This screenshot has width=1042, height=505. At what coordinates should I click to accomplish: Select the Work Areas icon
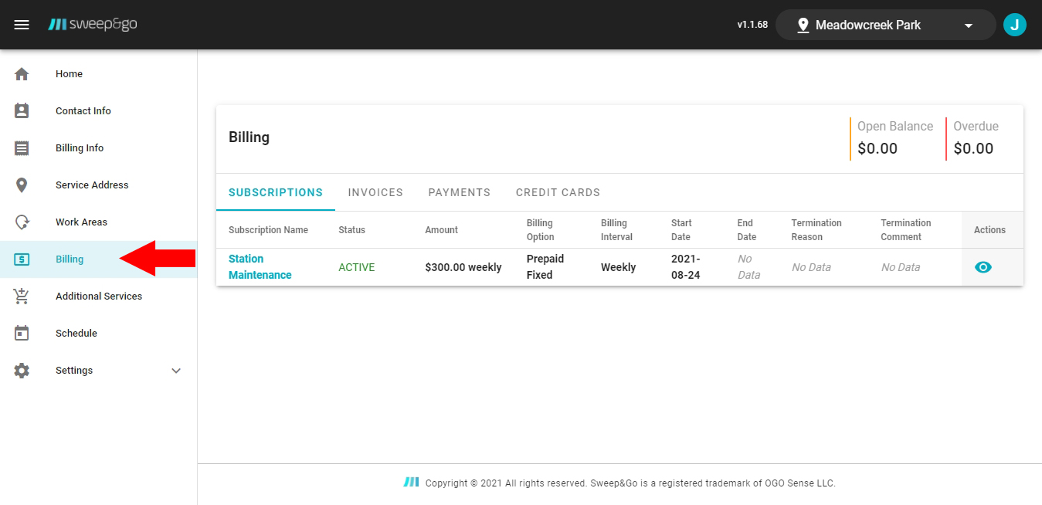pos(23,222)
